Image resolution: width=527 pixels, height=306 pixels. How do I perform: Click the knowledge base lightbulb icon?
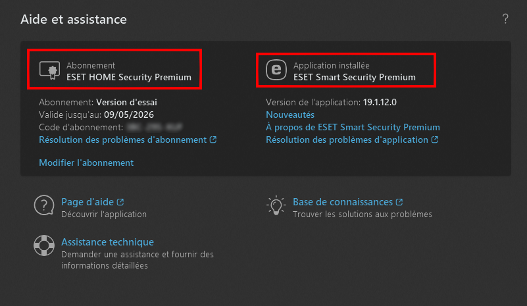pos(275,206)
